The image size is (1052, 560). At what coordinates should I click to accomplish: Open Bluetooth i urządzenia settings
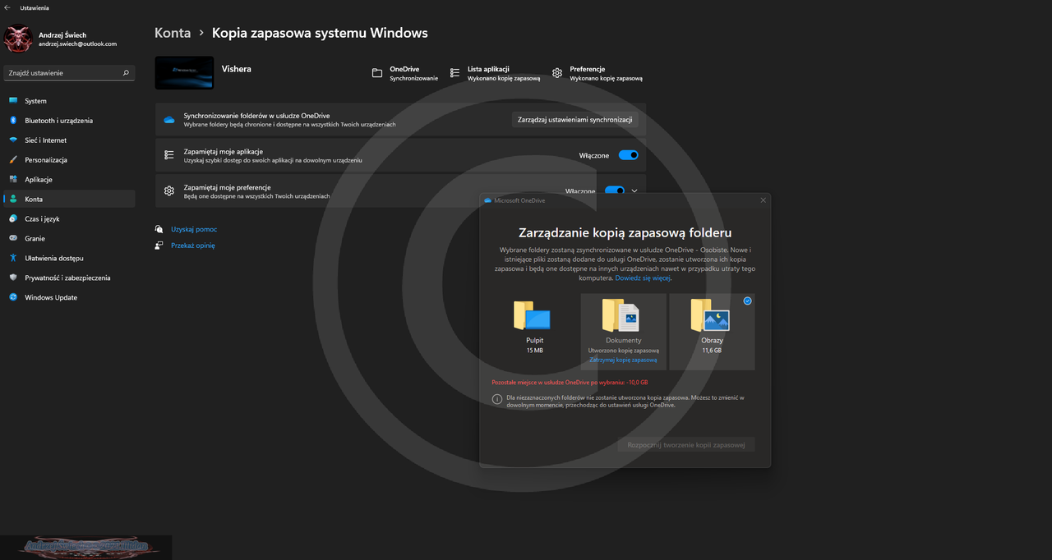(69, 121)
